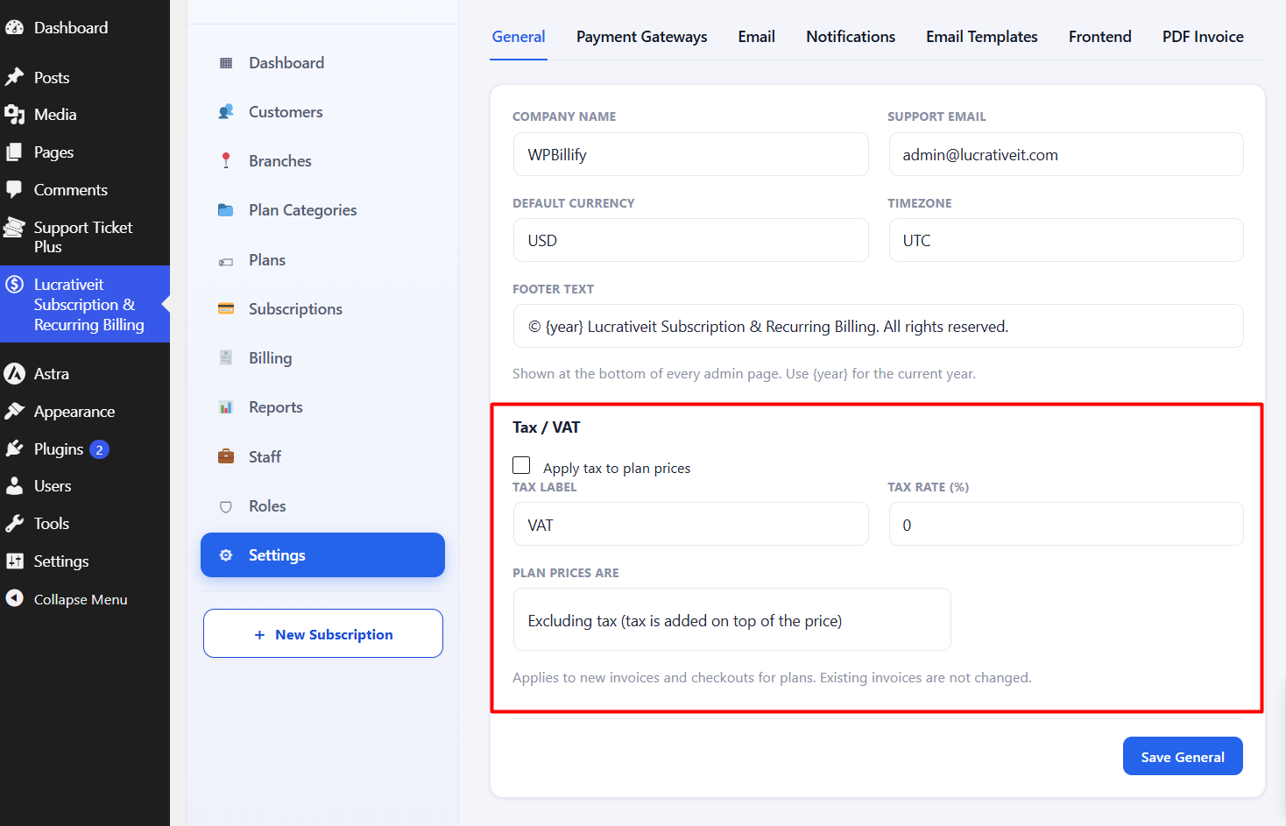
Task: Click the New Subscription button
Action: pyautogui.click(x=323, y=633)
